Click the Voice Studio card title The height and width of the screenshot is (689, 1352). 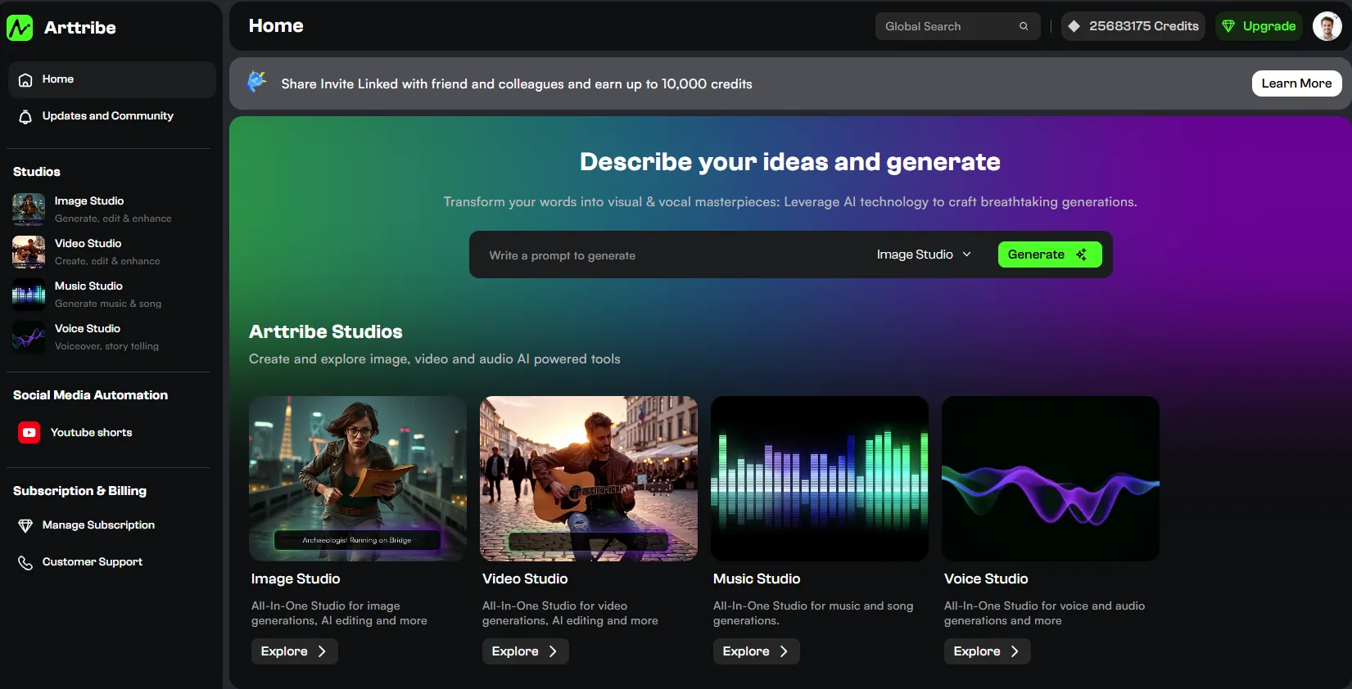pyautogui.click(x=986, y=579)
